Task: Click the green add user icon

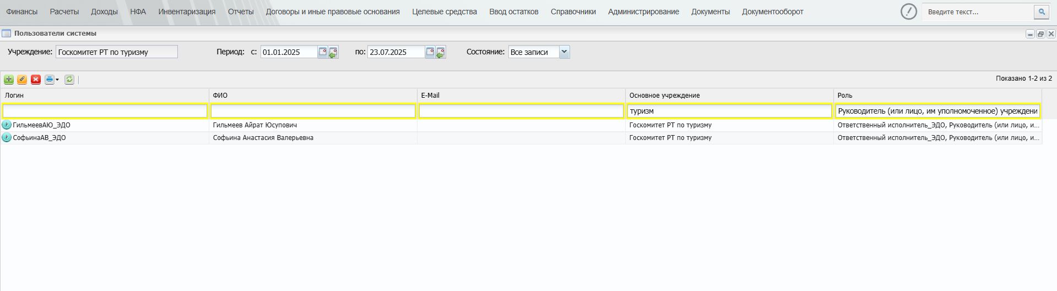Action: click(x=9, y=80)
